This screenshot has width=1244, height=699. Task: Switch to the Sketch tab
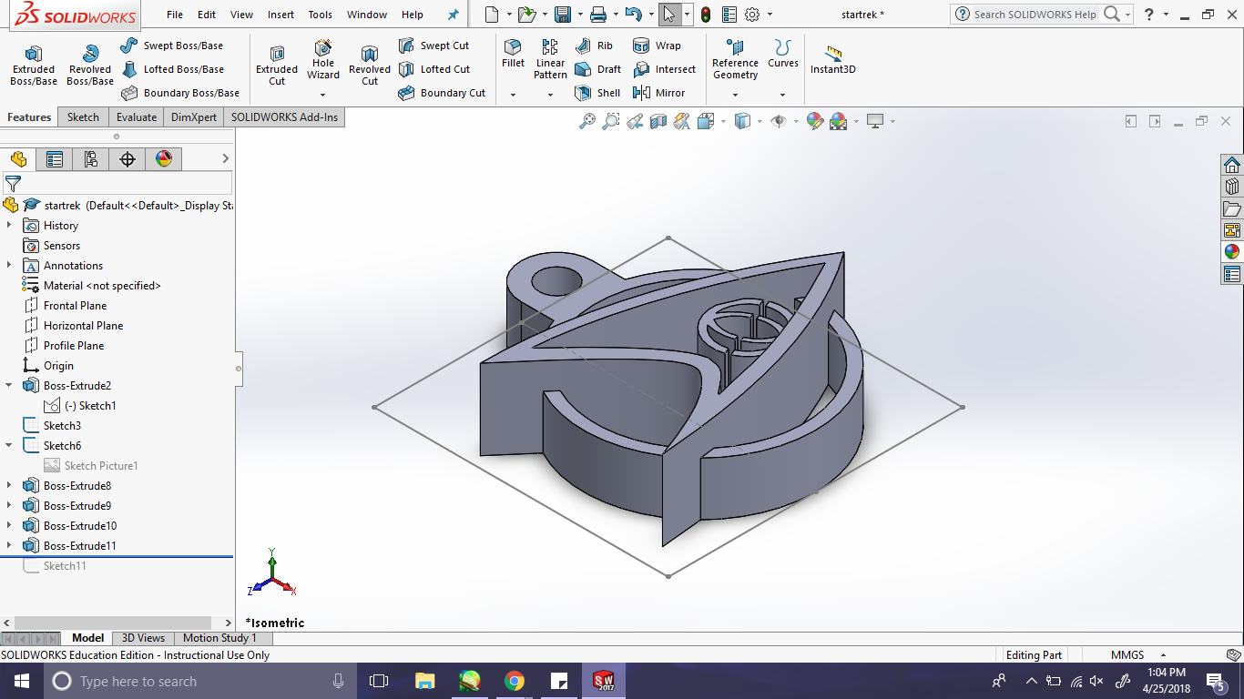[x=83, y=117]
